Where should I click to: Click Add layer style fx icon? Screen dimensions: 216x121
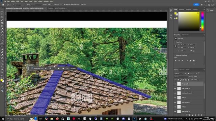tap(186, 115)
